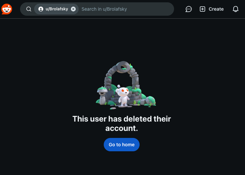Click the magnifying glass search icon
The image size is (245, 175).
pyautogui.click(x=28, y=9)
